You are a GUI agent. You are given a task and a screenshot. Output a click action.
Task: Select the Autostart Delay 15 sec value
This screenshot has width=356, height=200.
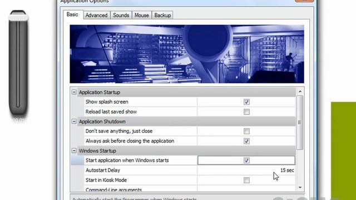[287, 171]
